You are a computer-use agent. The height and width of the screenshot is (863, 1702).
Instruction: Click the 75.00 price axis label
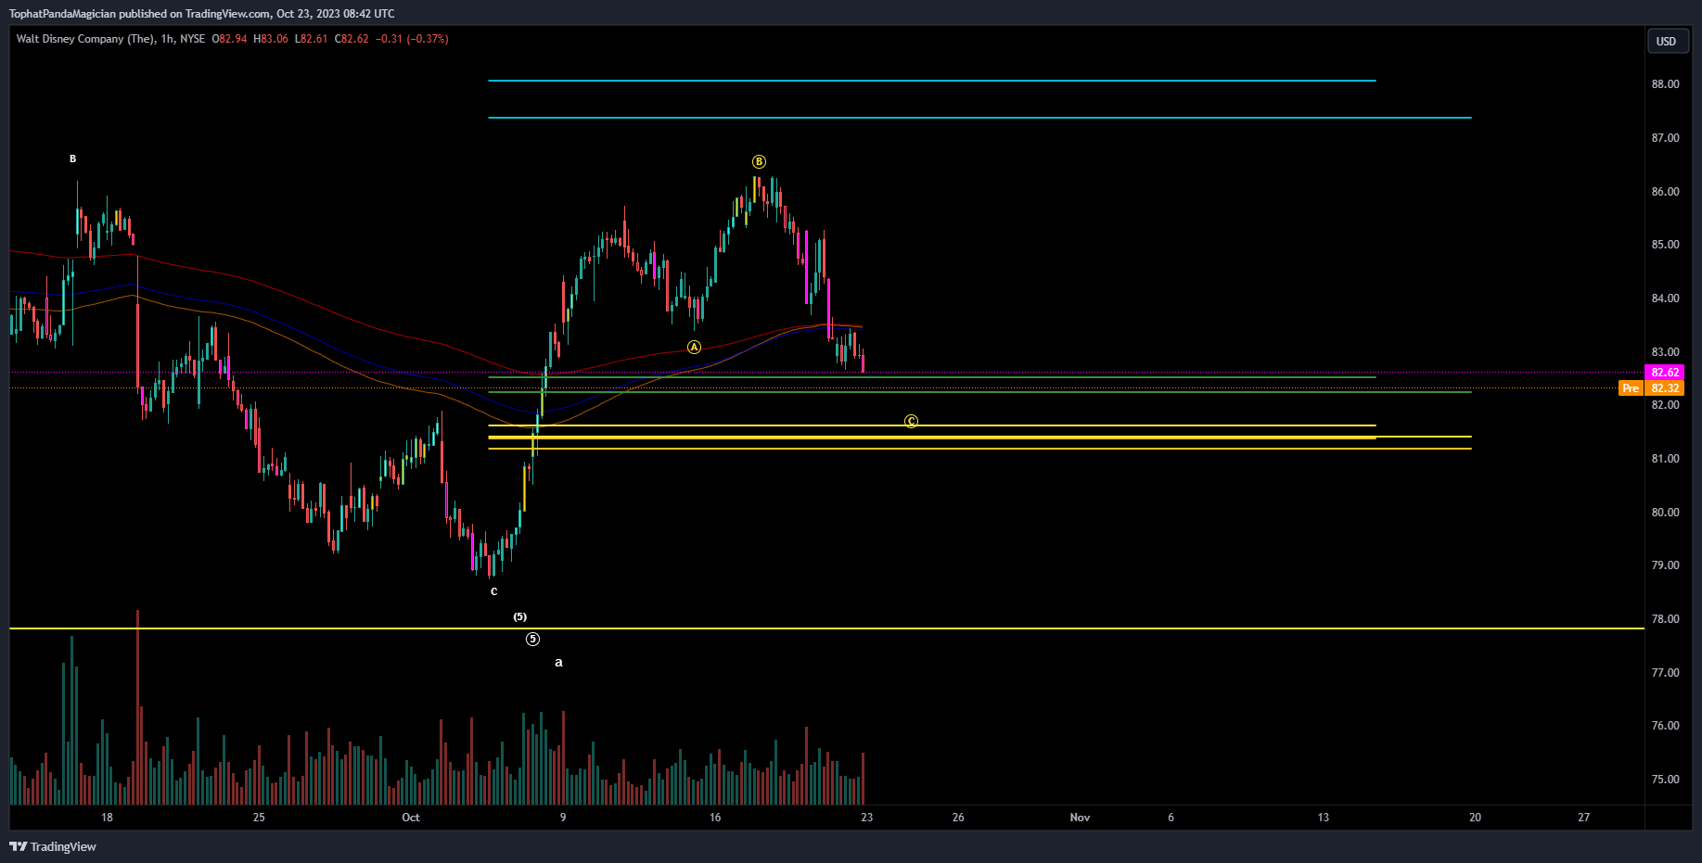[1665, 780]
